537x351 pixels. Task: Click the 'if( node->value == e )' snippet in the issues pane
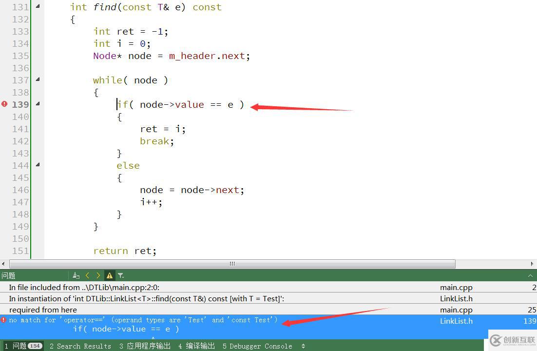[x=126, y=329]
